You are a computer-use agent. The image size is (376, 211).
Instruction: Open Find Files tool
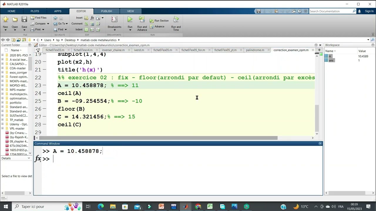click(x=38, y=18)
